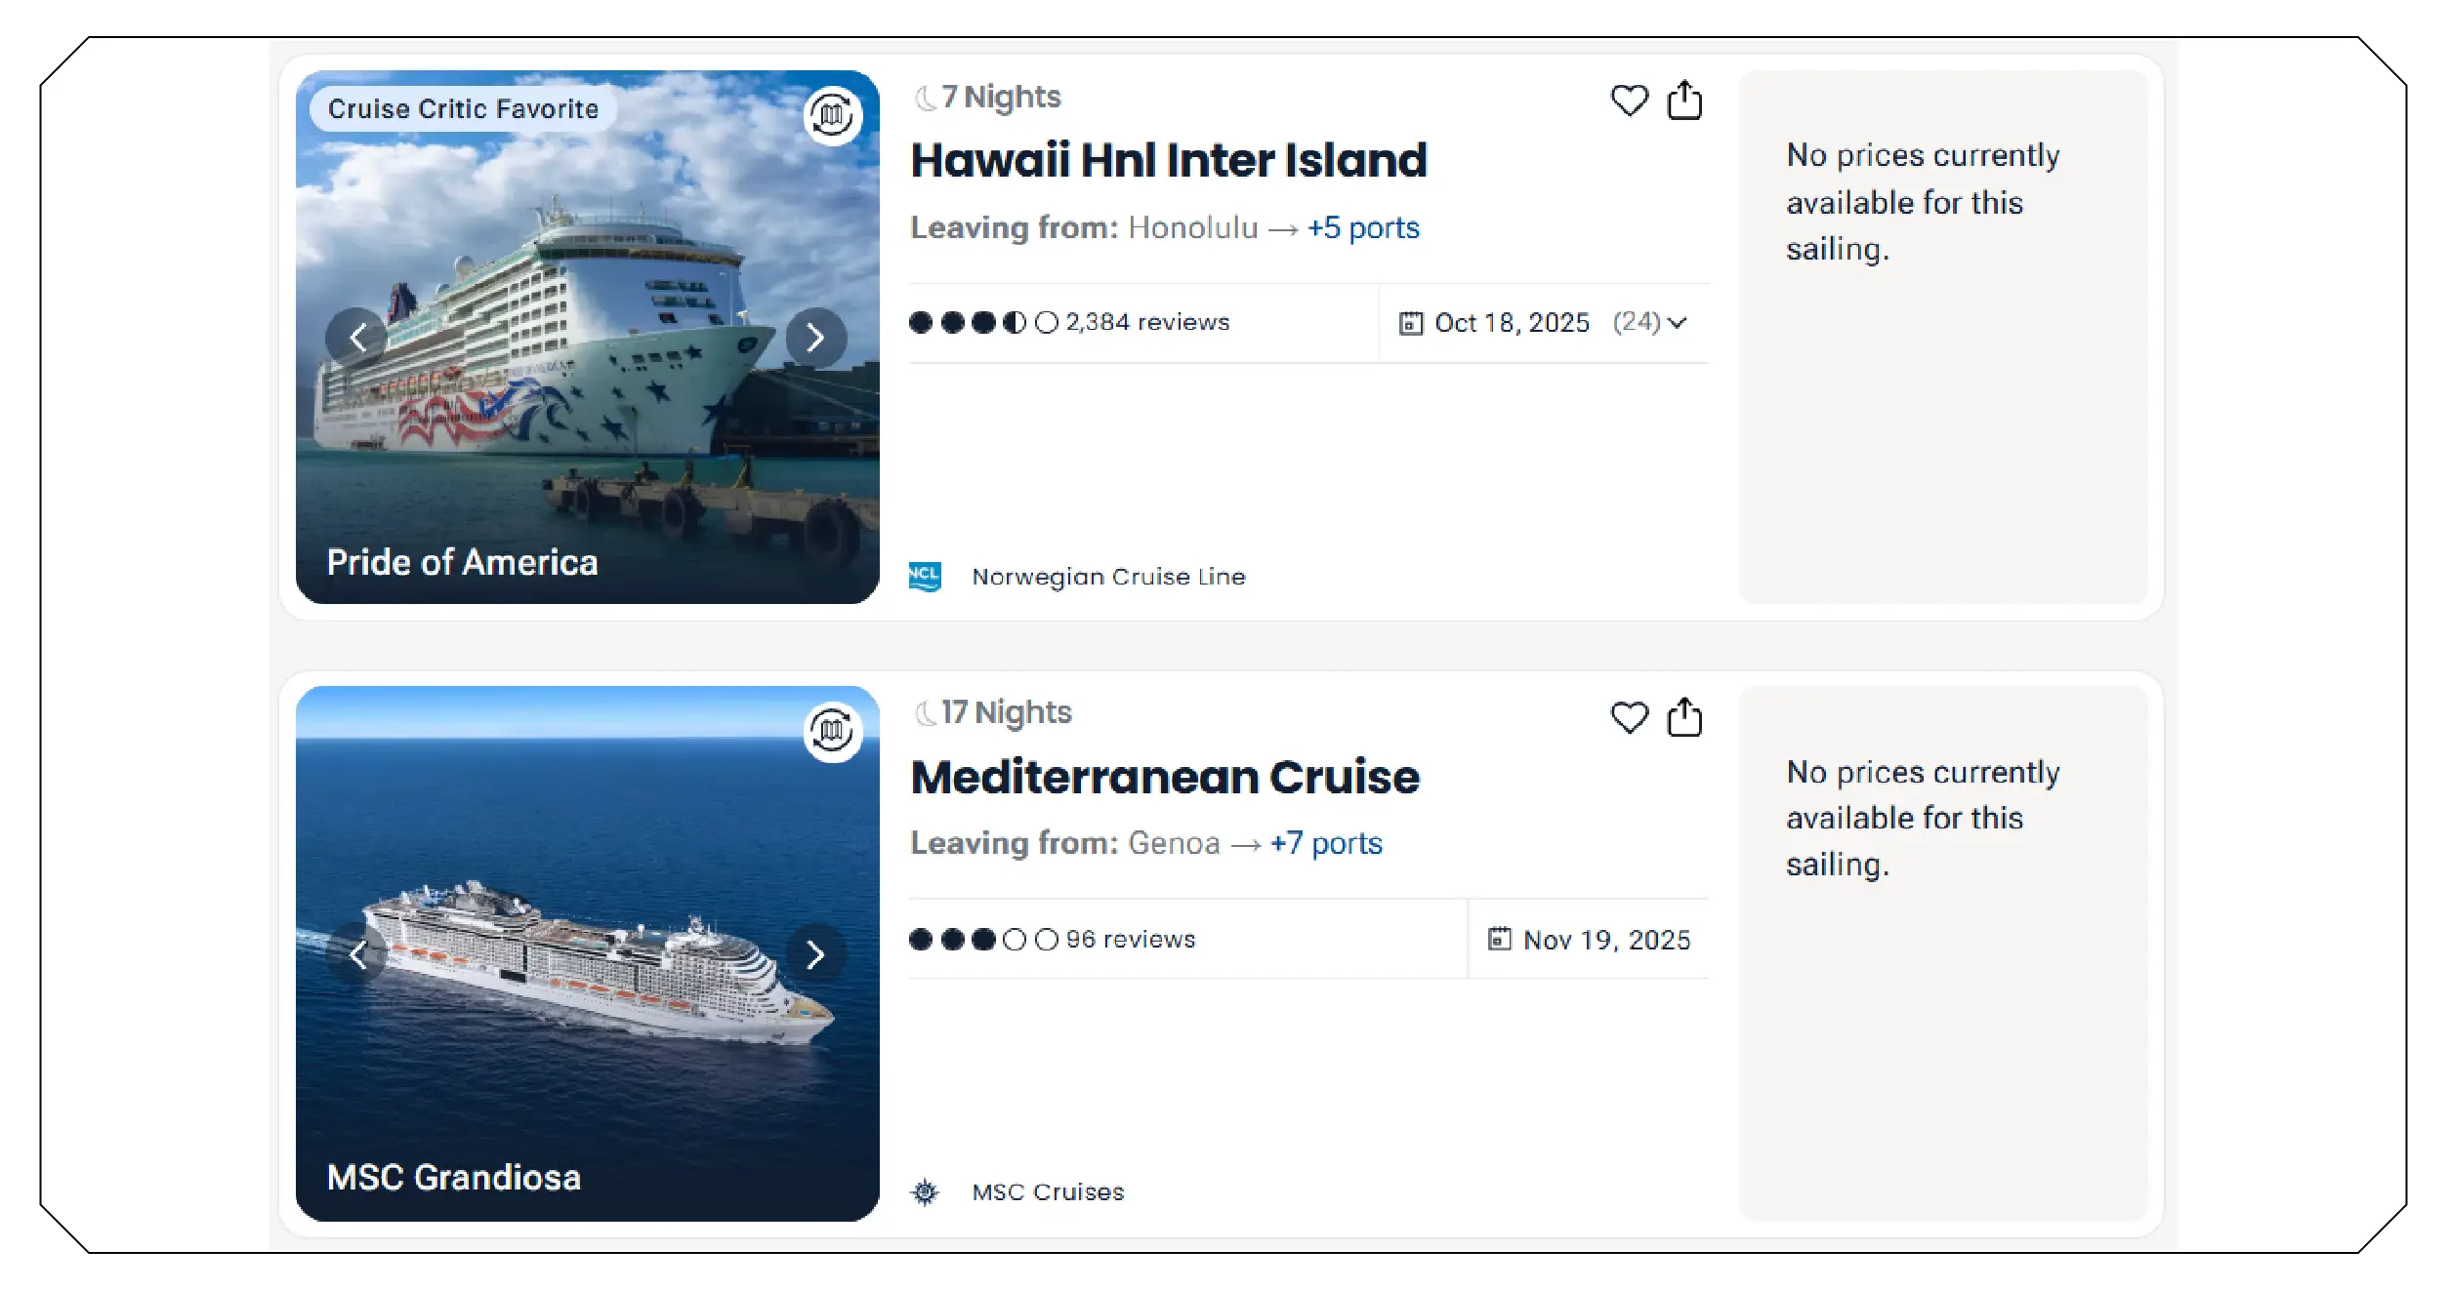
Task: Open the Hawaii Hnl Inter Island listing
Action: [1169, 159]
